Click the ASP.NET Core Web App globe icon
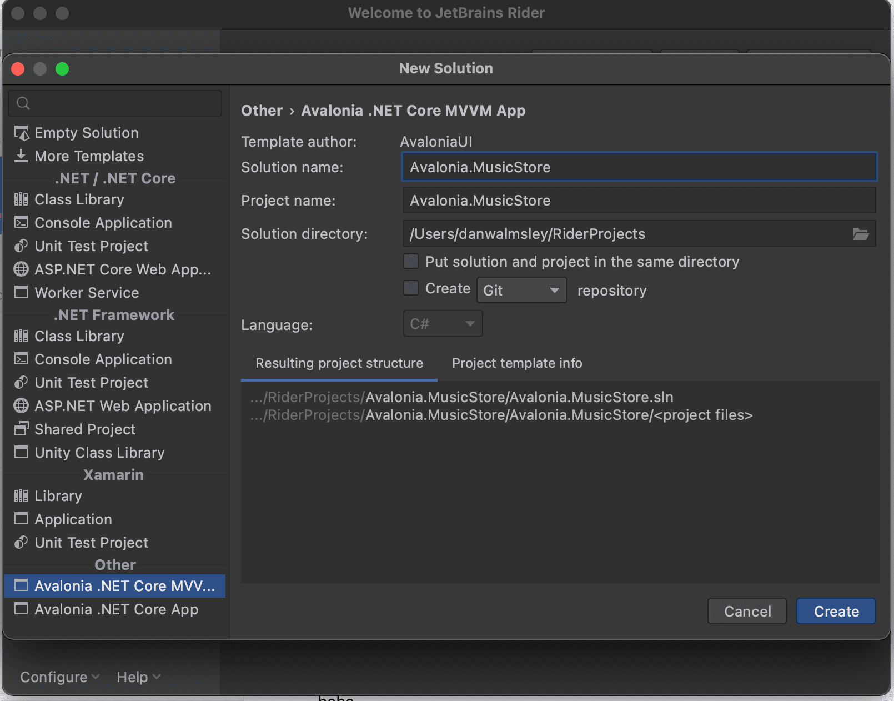The width and height of the screenshot is (894, 701). click(21, 269)
